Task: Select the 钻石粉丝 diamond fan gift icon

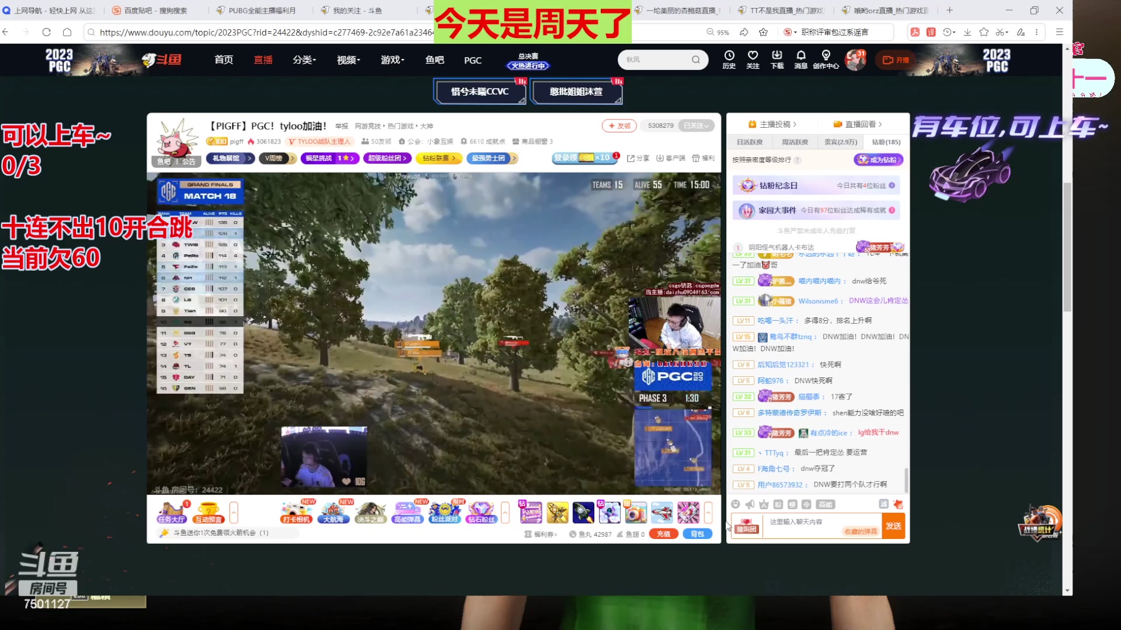Action: pos(481,512)
